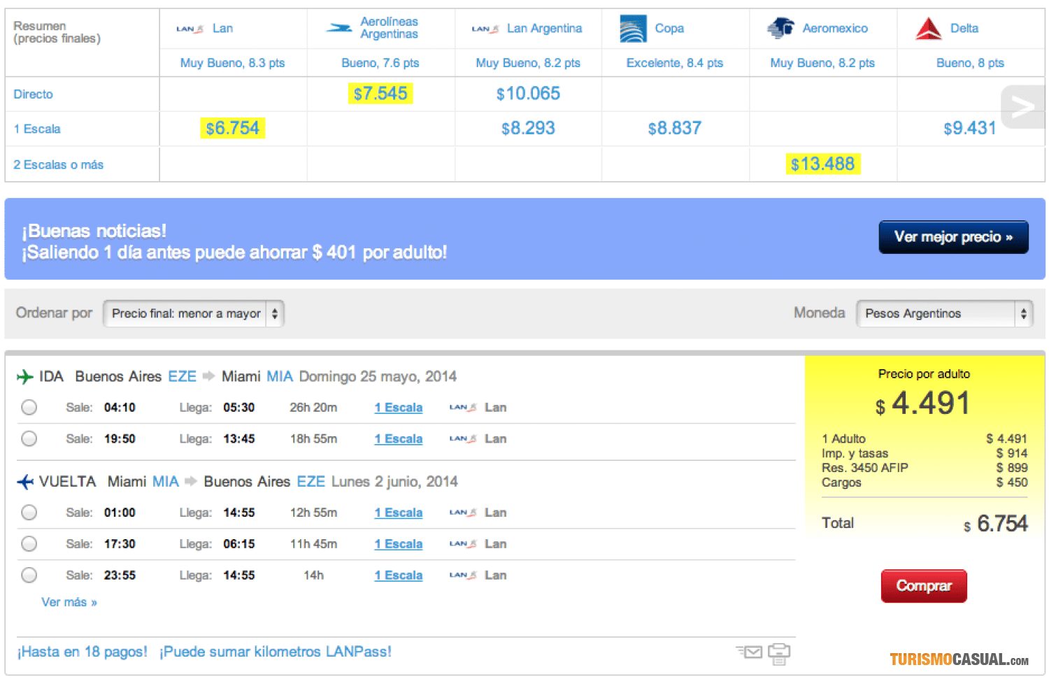Click Aeromexico 2 escalas price $13.488
The image size is (1049, 679).
(822, 164)
